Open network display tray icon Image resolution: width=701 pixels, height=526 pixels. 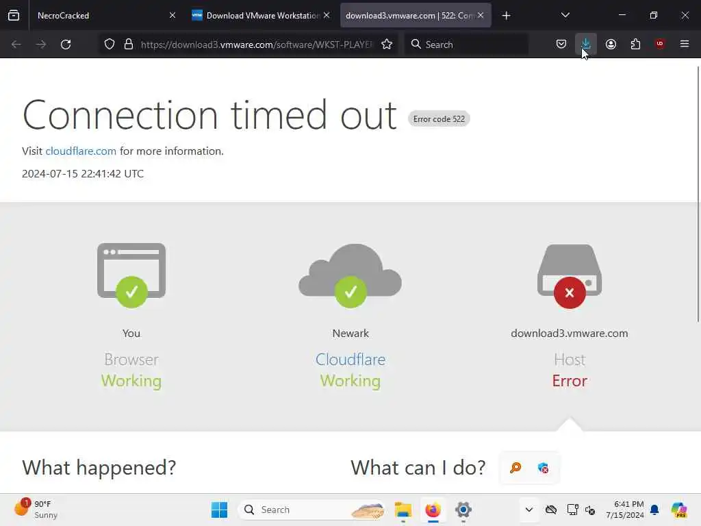pyautogui.click(x=572, y=510)
